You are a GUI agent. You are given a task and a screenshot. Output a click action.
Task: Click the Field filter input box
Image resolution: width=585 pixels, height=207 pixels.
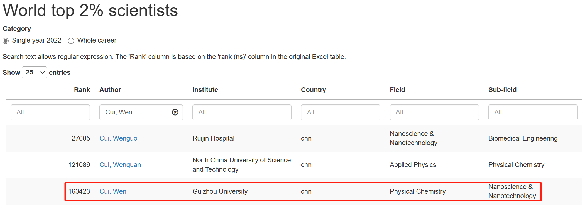434,112
